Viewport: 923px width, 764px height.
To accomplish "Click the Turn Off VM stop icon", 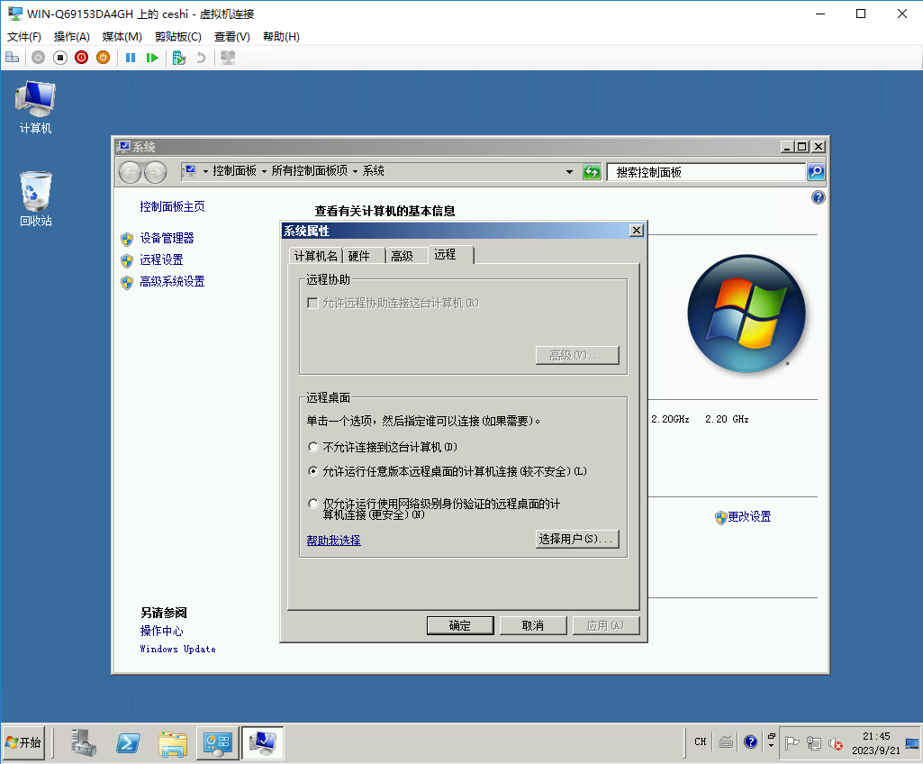I will point(60,58).
